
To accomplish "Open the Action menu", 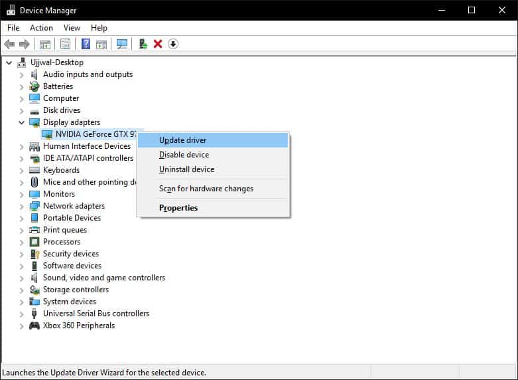I will [41, 28].
